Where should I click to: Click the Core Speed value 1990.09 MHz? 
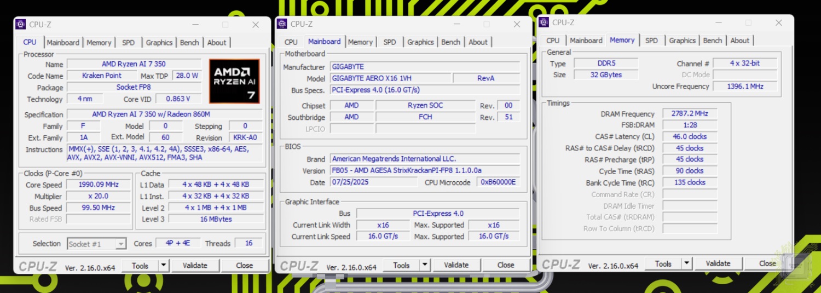click(99, 185)
